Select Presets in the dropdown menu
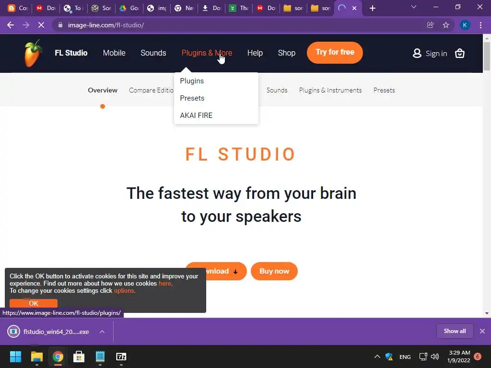491x368 pixels. (x=192, y=98)
